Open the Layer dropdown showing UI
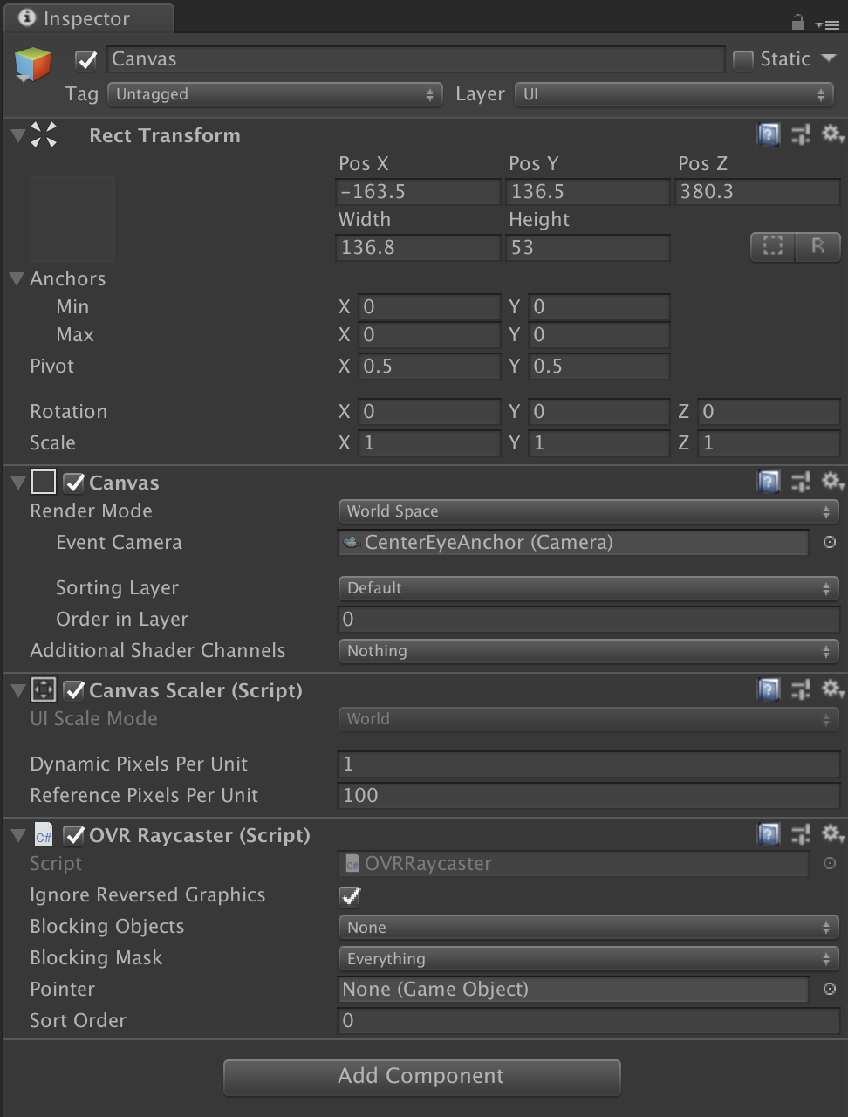 click(672, 93)
